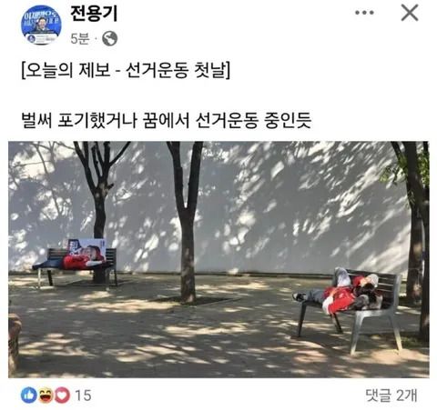Open 전용기's profile picture
Viewport: 437px width, 410px height.
41,25
